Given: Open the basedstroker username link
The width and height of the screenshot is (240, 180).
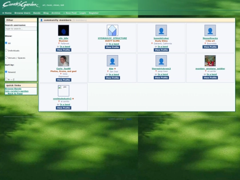Looking at the screenshot, I should tap(161, 38).
